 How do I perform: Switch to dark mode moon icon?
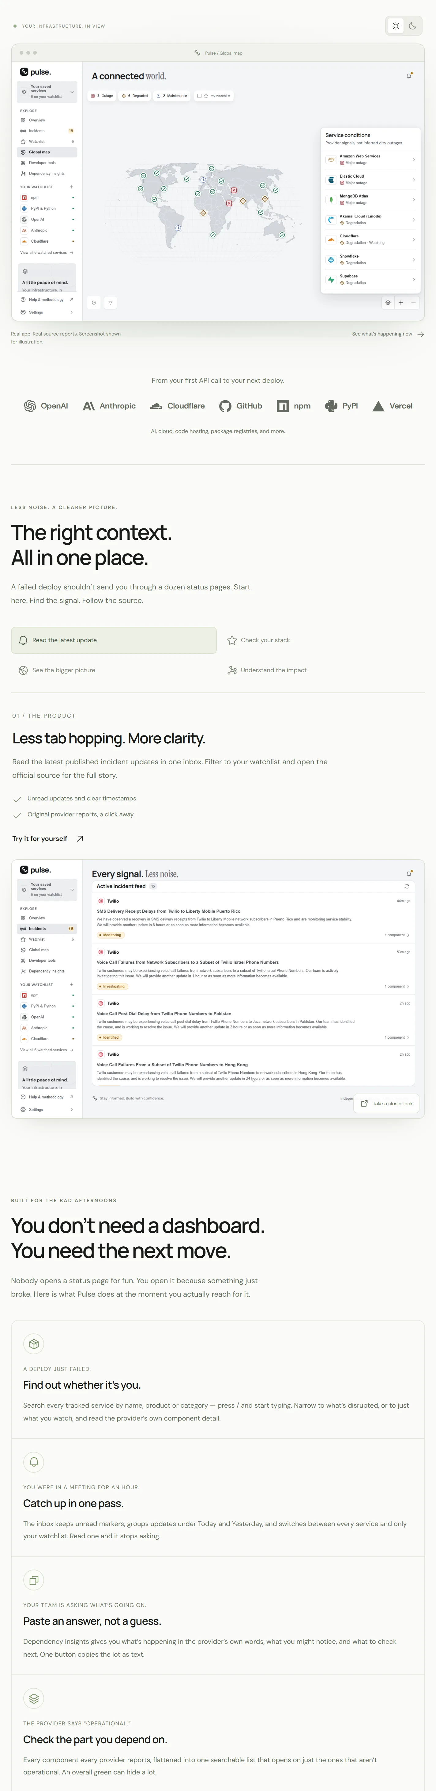point(412,26)
